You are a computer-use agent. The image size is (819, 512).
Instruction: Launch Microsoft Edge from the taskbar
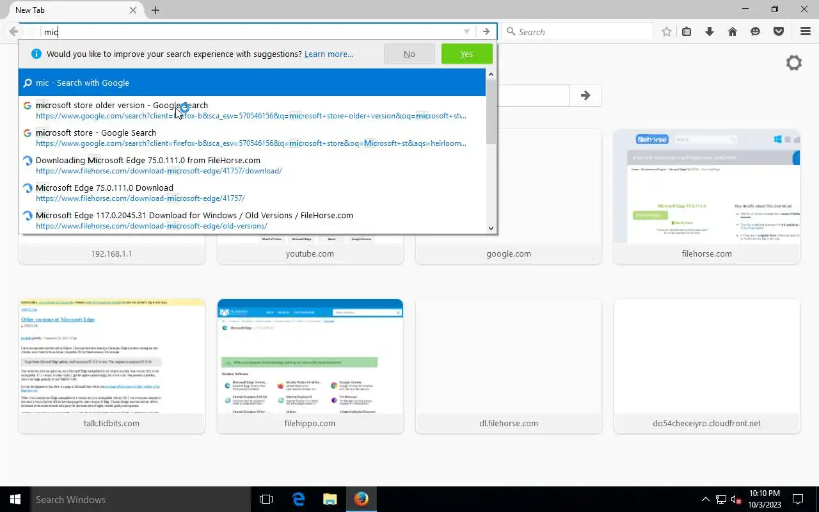click(x=298, y=499)
